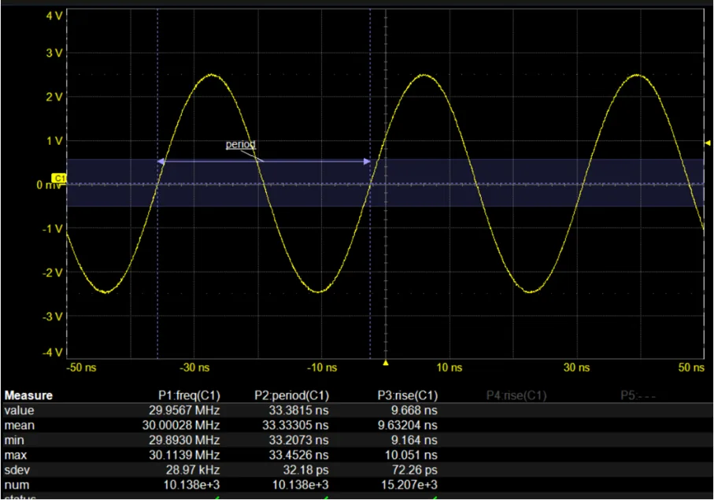
Task: Click the 32.18 ps sdev value
Action: coord(305,470)
